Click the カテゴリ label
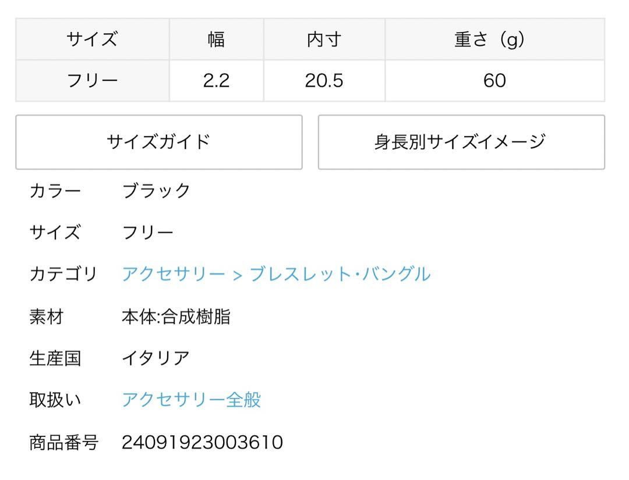Screen dimensions: 629x480 (x=63, y=275)
